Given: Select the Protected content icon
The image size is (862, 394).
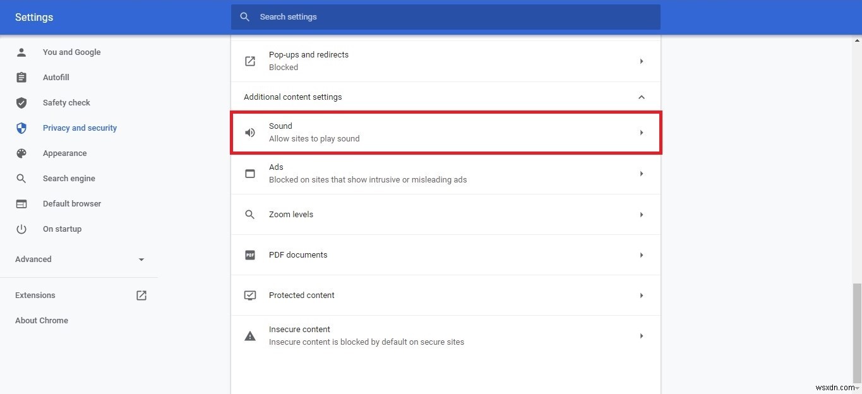Looking at the screenshot, I should pos(249,295).
